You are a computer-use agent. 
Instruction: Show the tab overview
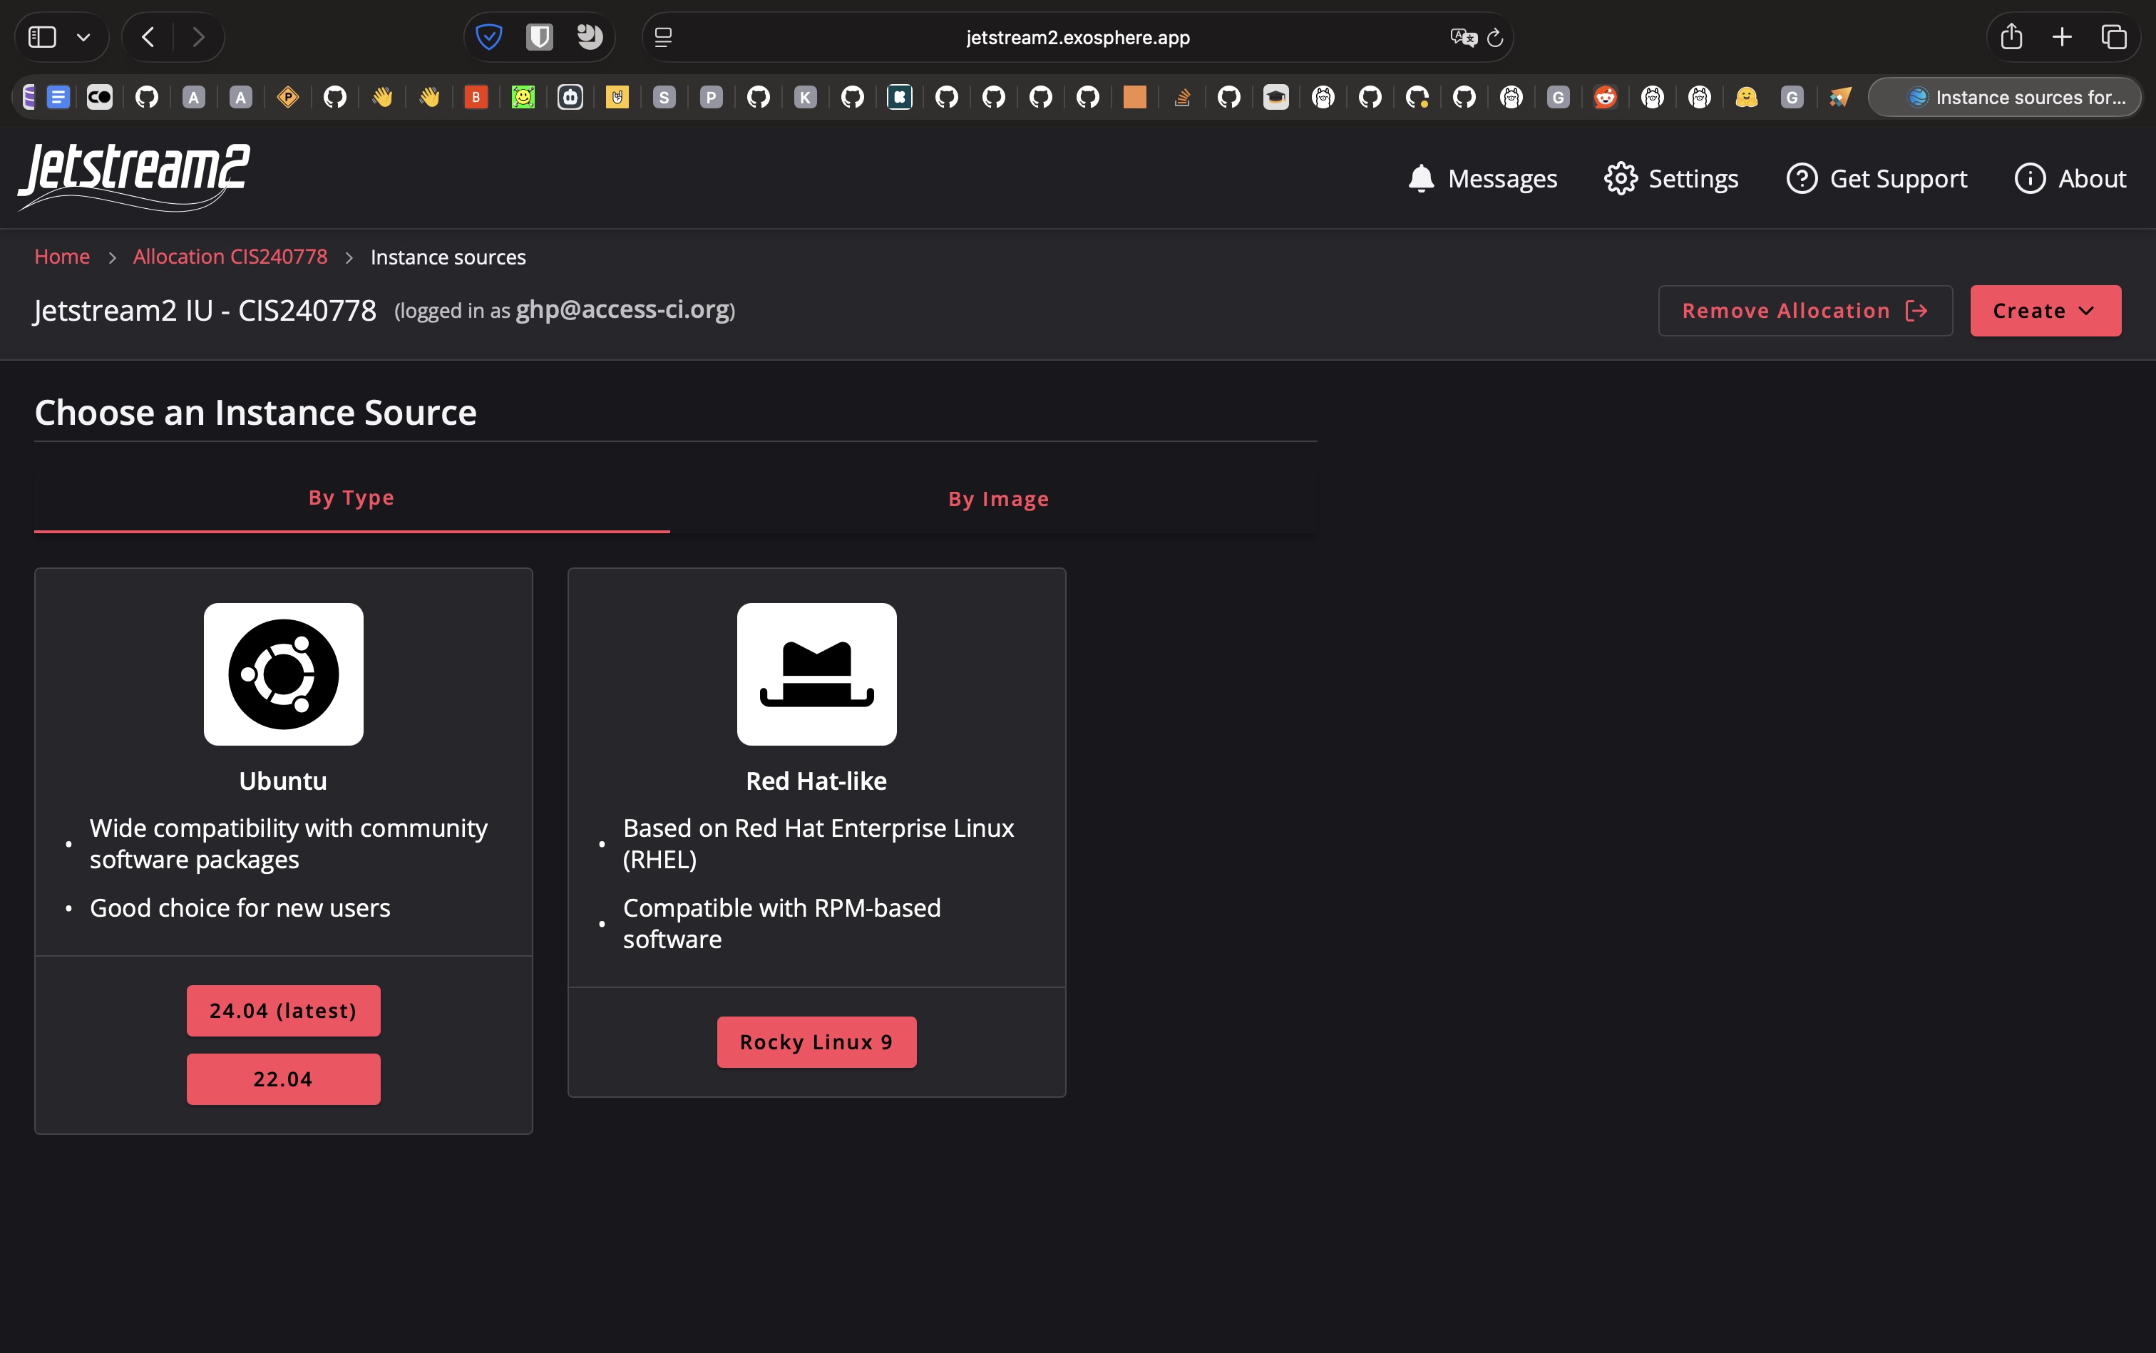2114,36
